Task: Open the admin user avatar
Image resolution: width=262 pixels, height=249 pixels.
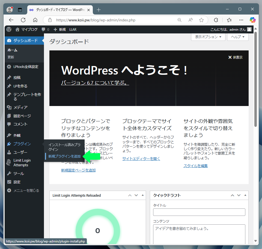Action: click(249, 30)
